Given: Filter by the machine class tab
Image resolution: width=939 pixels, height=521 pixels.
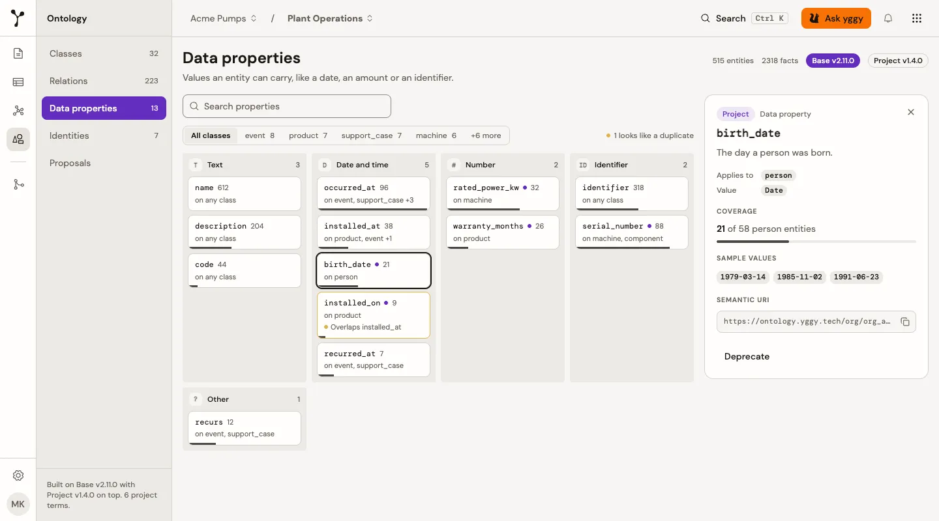Looking at the screenshot, I should point(436,135).
